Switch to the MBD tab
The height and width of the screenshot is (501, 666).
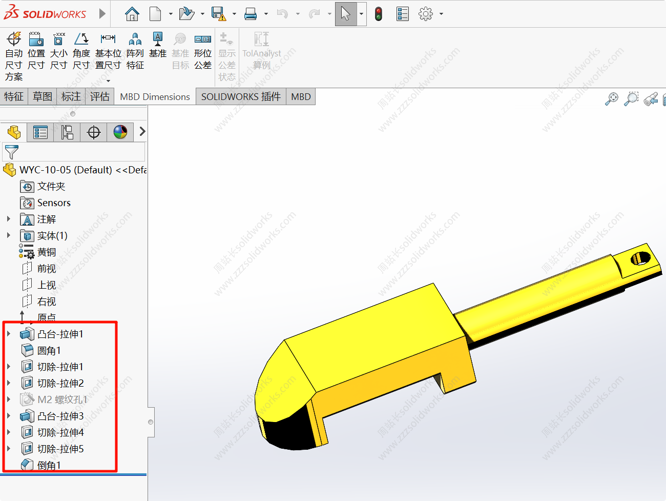pos(301,96)
